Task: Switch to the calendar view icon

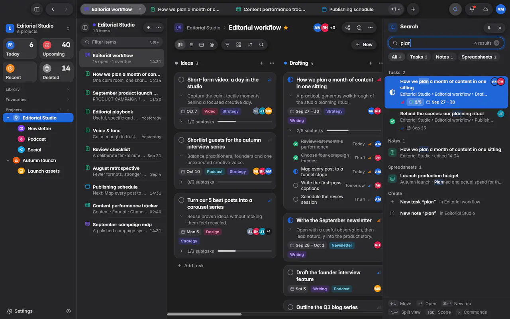Action: coord(202,45)
